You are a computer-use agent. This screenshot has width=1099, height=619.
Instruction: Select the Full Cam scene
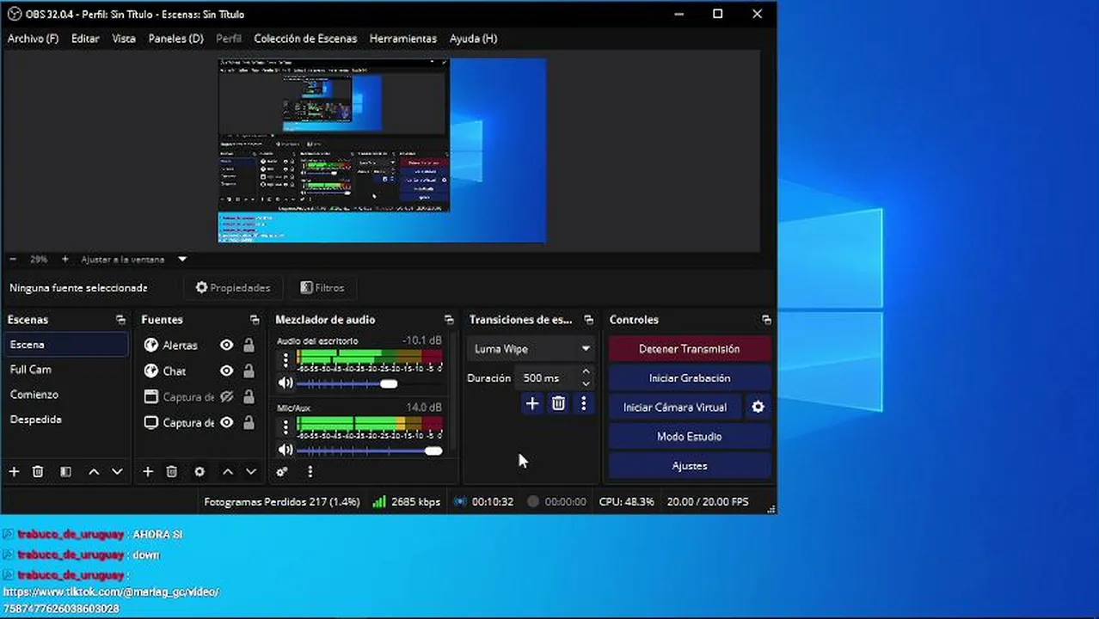click(65, 370)
